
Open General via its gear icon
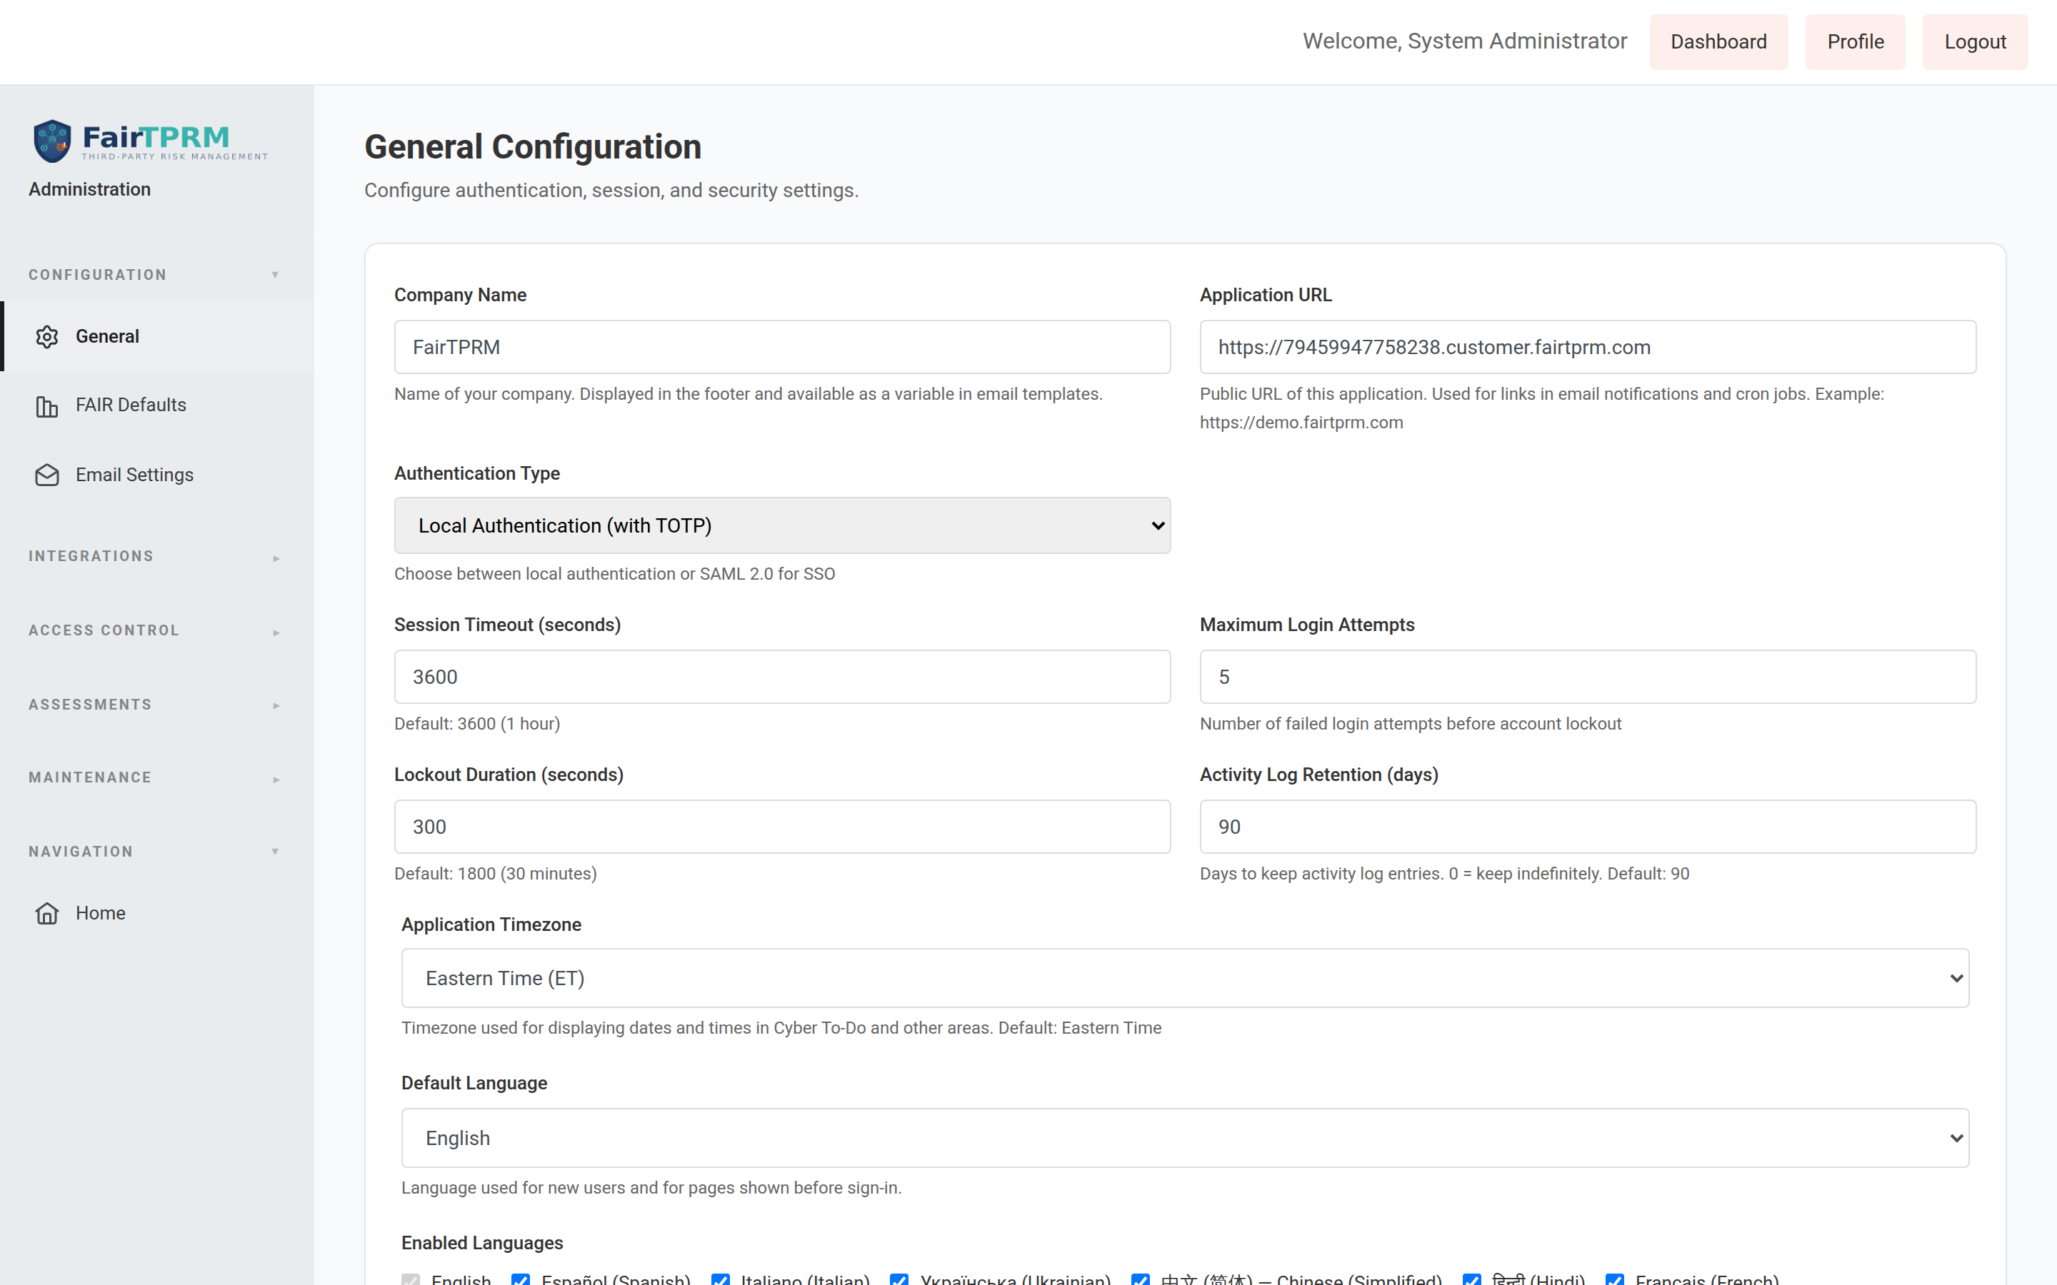coord(46,336)
